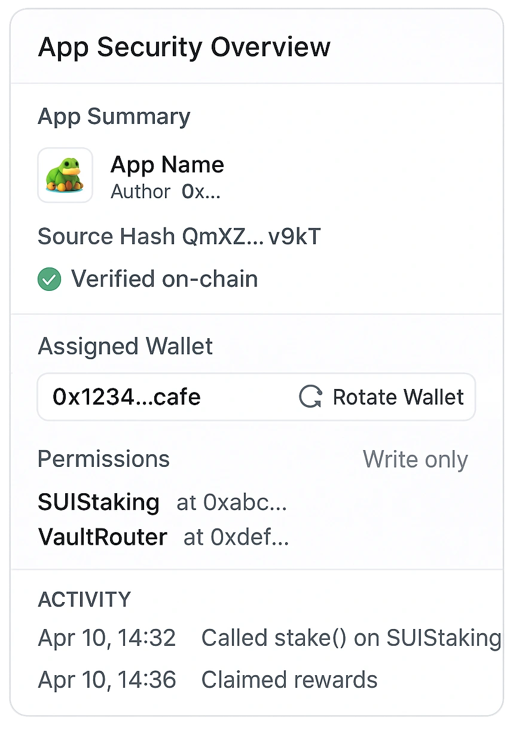Open the VaultRouter permission entry
This screenshot has width=510, height=729.
102,537
